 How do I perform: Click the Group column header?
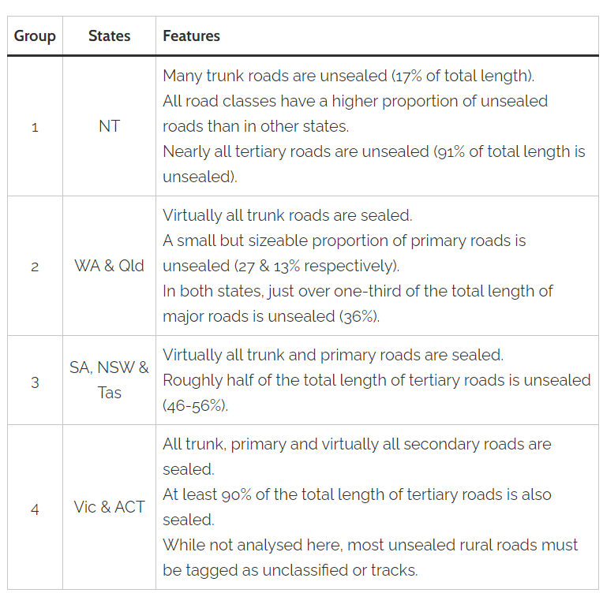click(x=35, y=36)
